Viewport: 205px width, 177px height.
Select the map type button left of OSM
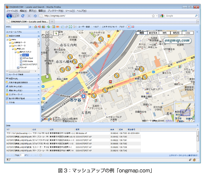[x=176, y=33]
